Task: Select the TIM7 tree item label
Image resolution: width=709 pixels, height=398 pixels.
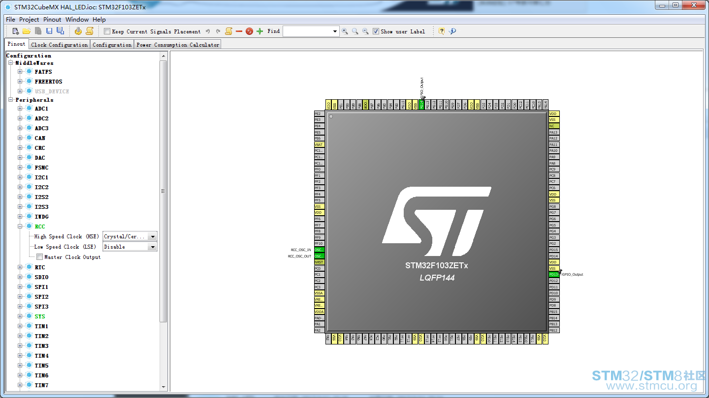Action: point(41,385)
